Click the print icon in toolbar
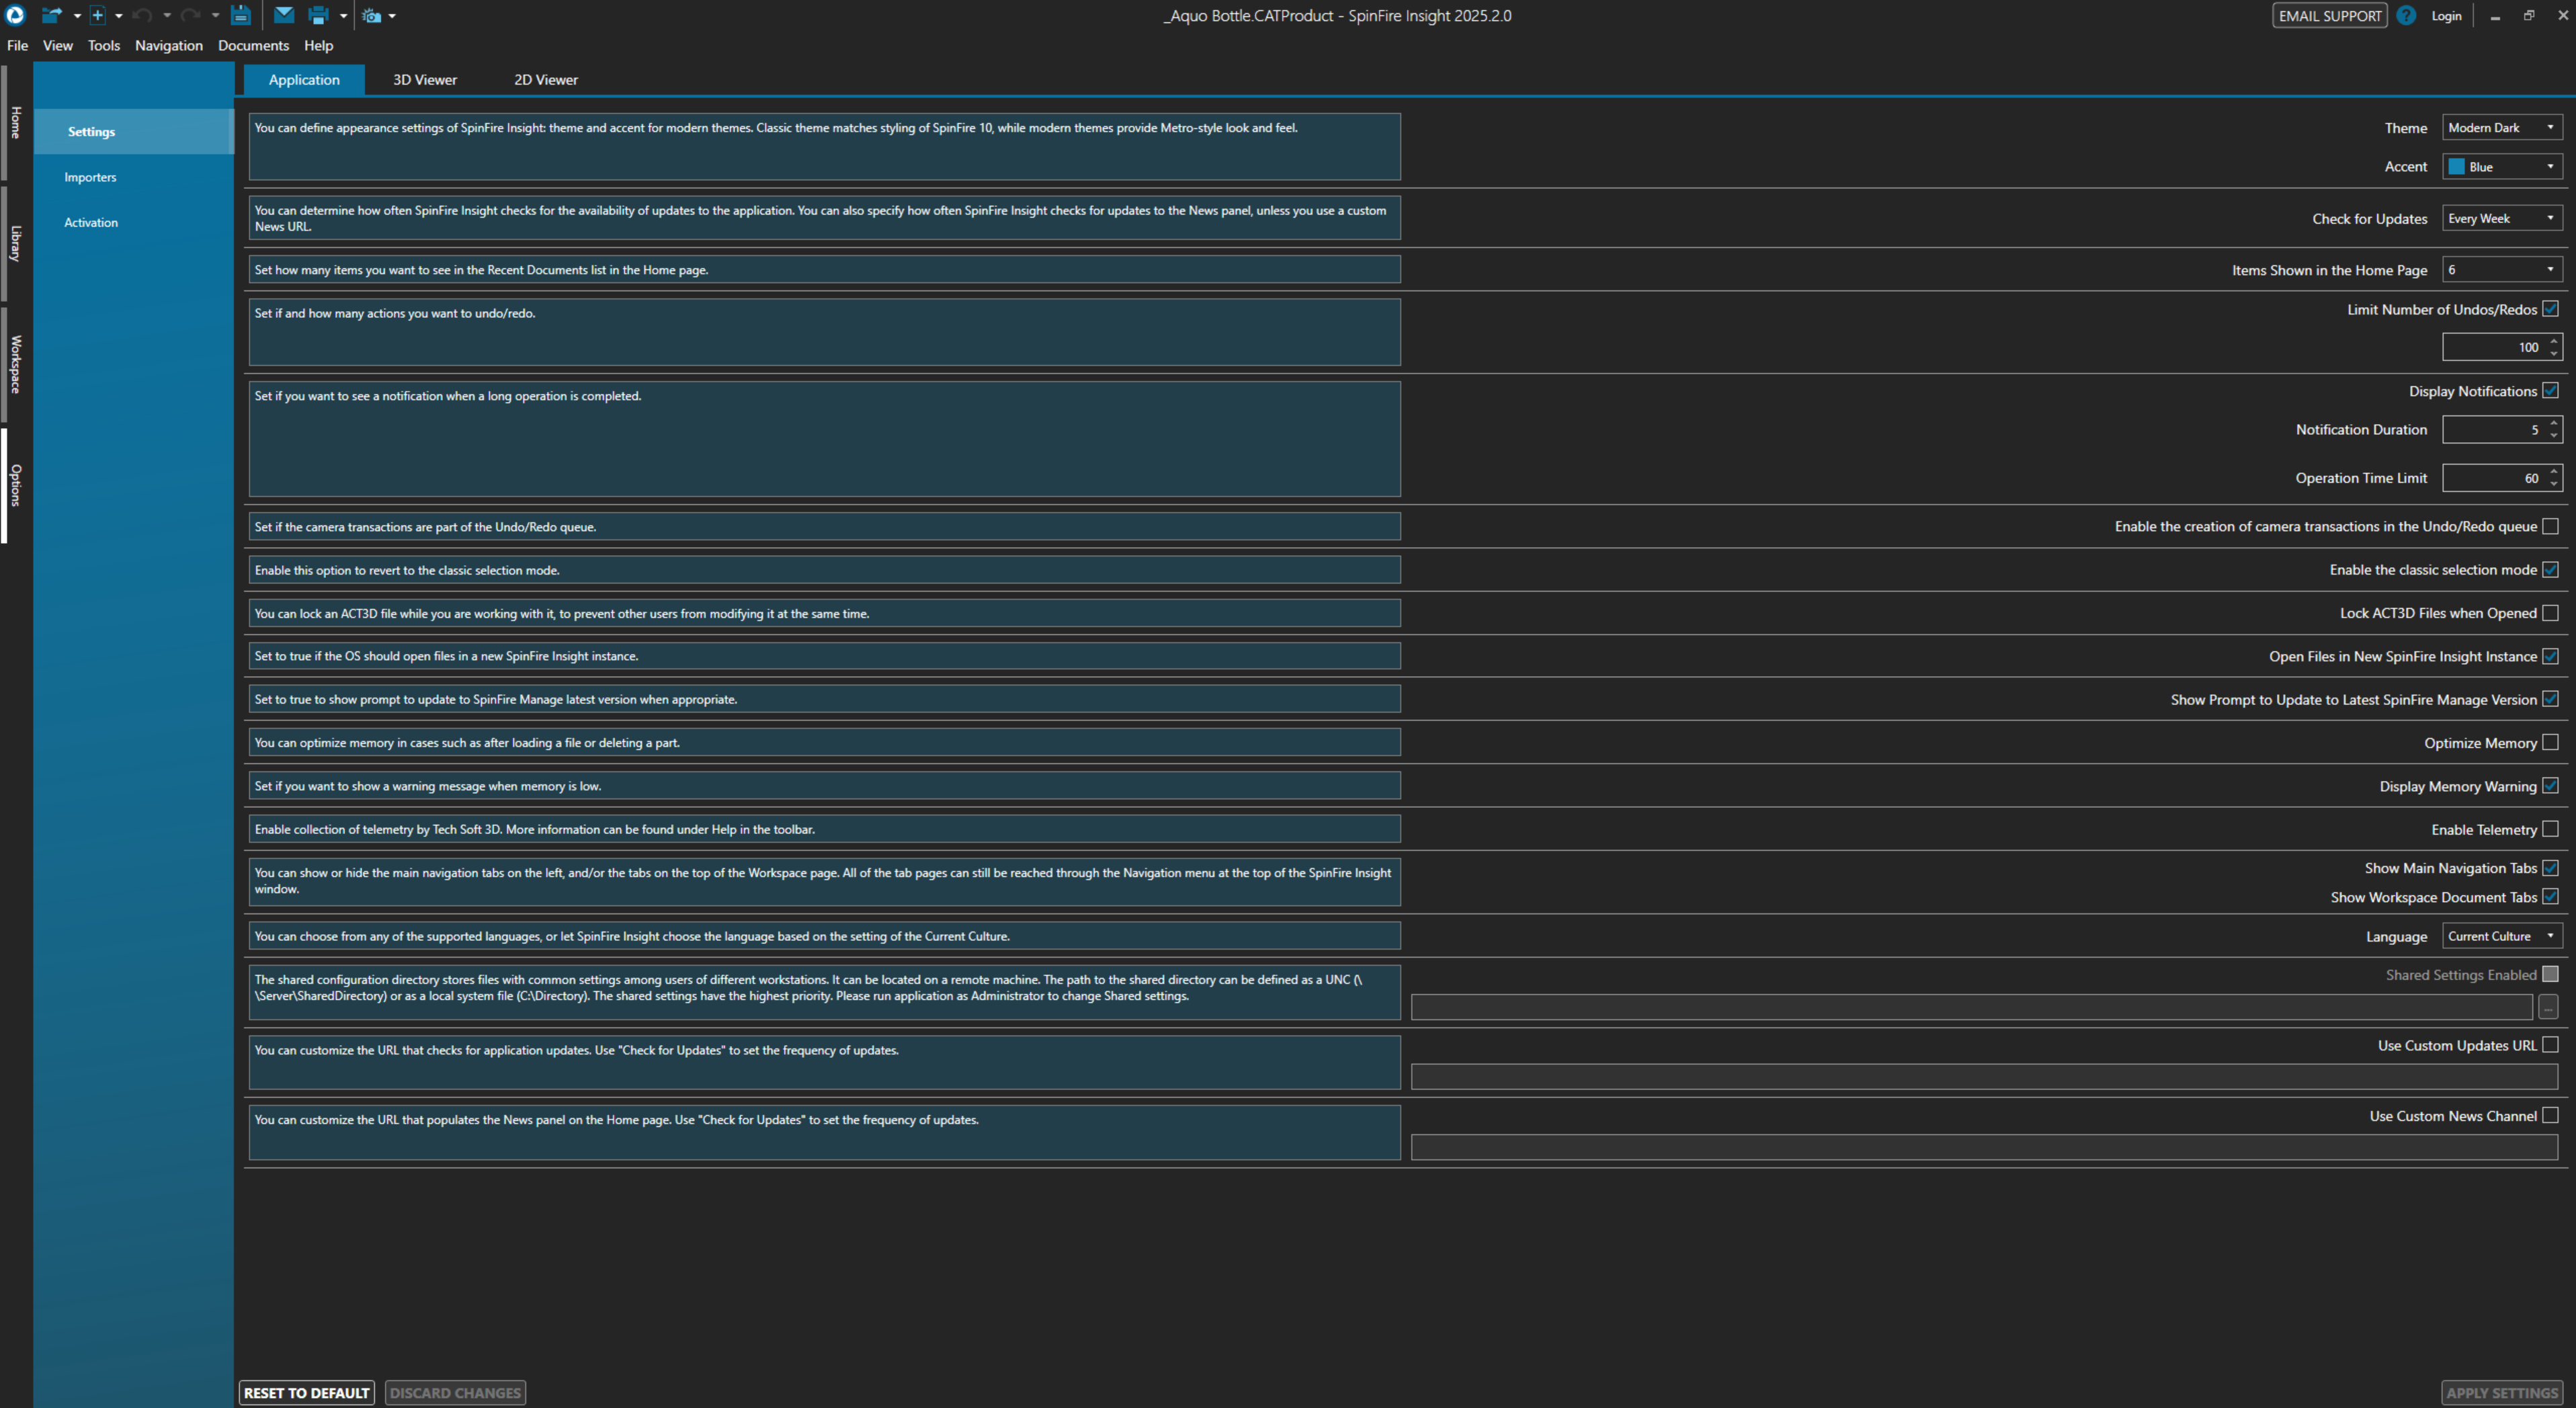Viewport: 2576px width, 1408px height. coord(318,15)
